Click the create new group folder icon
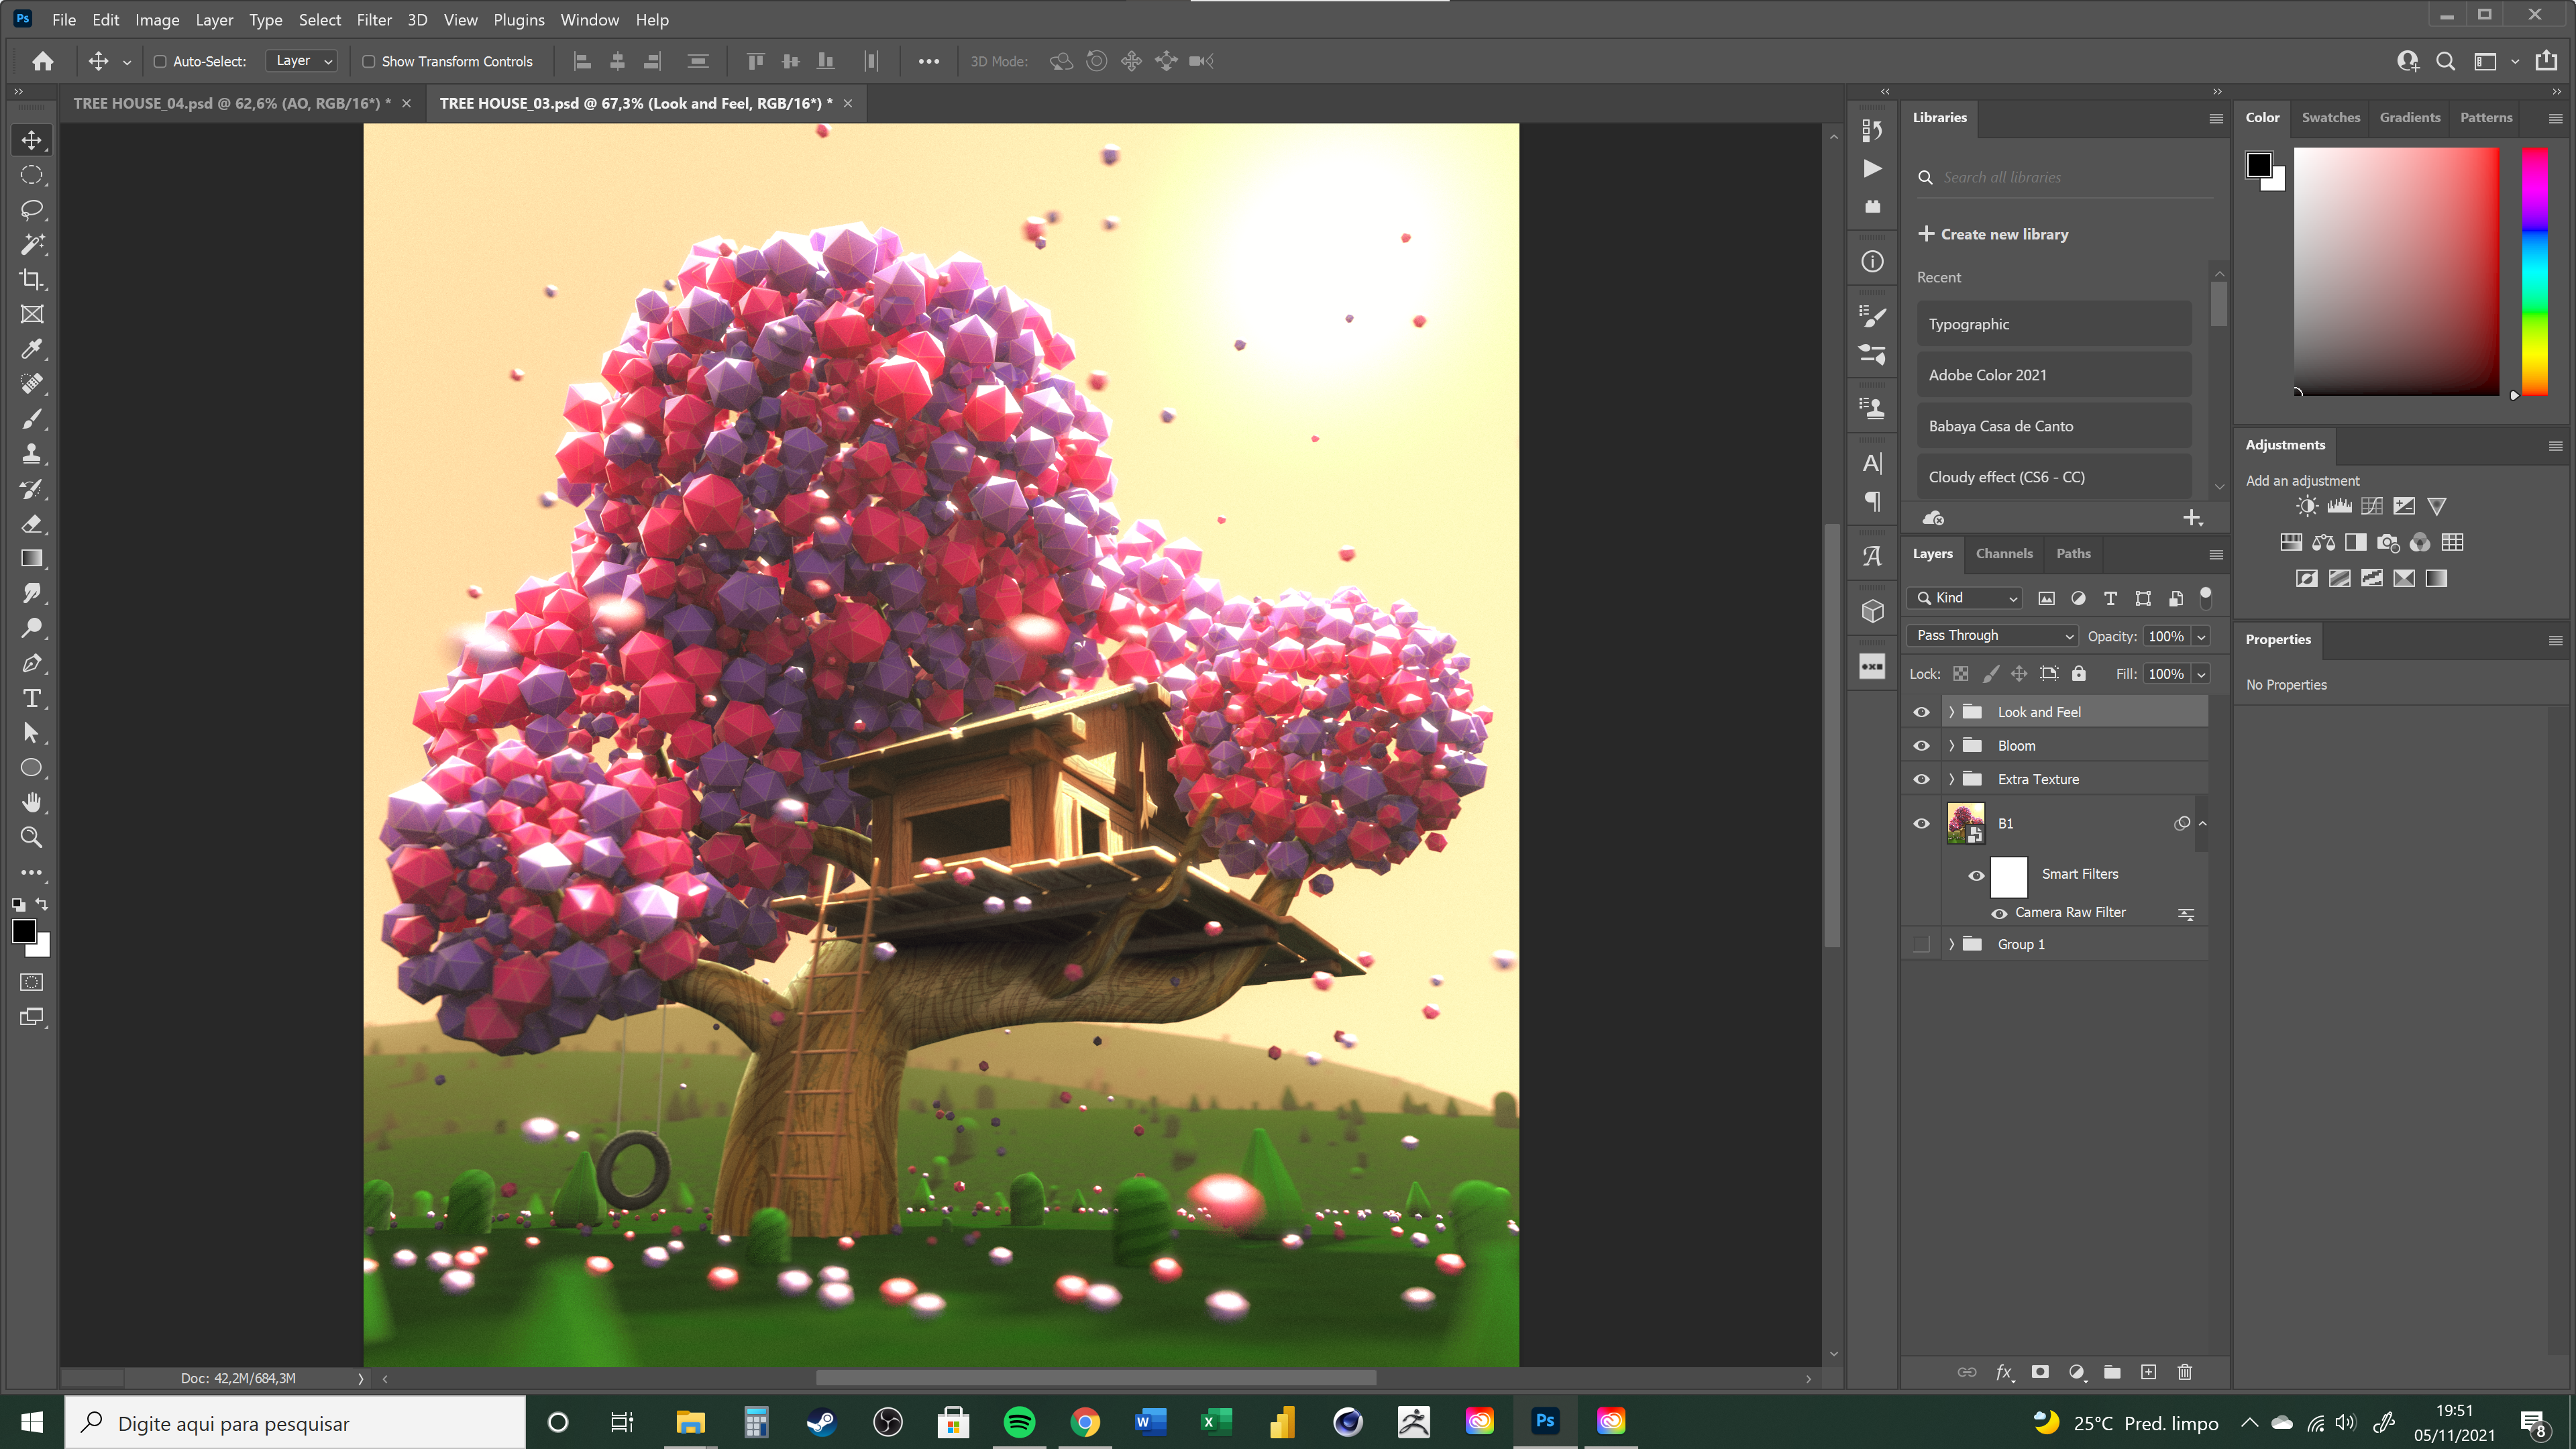The height and width of the screenshot is (1449, 2576). (x=2112, y=1372)
